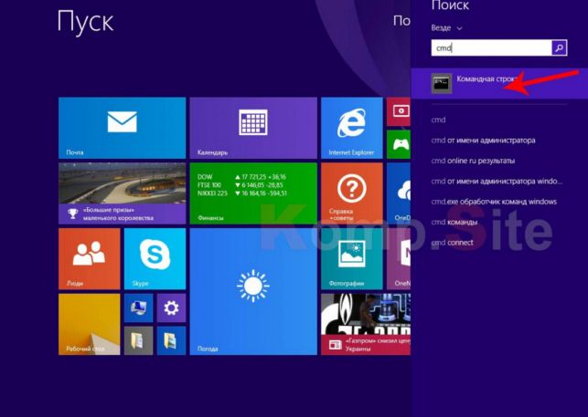
Task: Select suggestion cmd online ru результаты
Action: 473,161
